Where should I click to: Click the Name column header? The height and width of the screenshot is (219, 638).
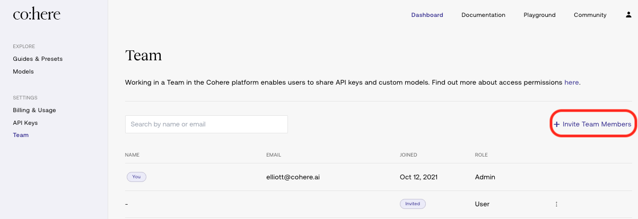click(x=132, y=155)
